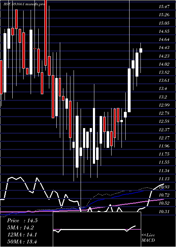The height and width of the screenshot is (247, 176).
Task: Click the '5MA : 14.2' readout
Action: pyautogui.click(x=20, y=228)
